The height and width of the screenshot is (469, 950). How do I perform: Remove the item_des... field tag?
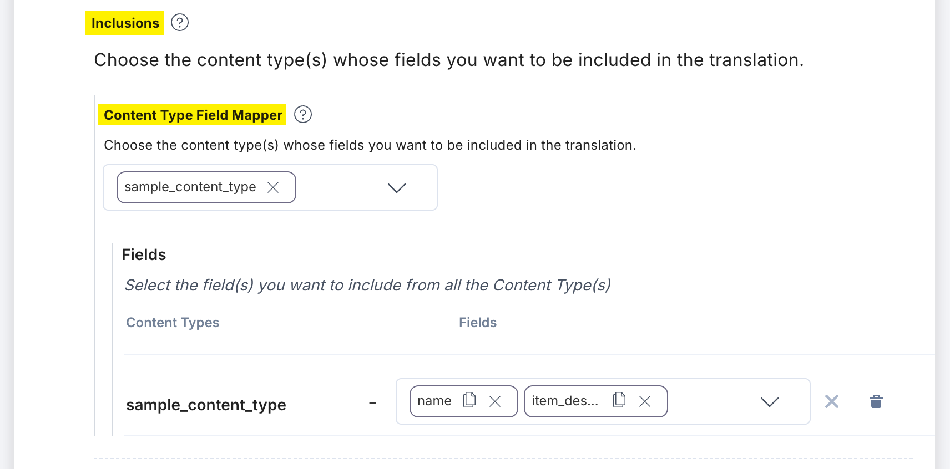645,401
